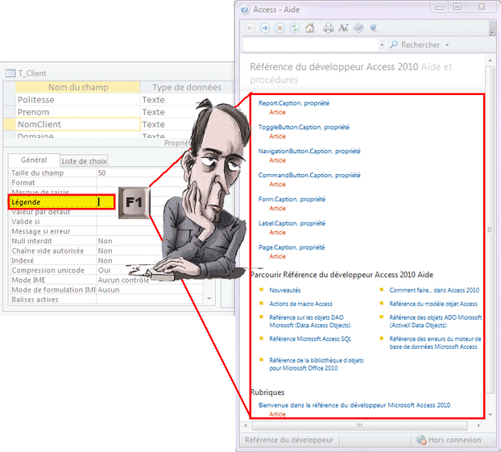The height and width of the screenshot is (452, 501).
Task: Open Comment faire... dans Access 2010 link
Action: click(434, 290)
